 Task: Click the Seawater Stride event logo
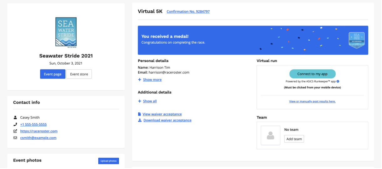click(66, 32)
